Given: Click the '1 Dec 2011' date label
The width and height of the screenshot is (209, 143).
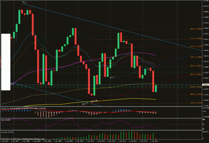Looking at the screenshot, I should 144,141.
